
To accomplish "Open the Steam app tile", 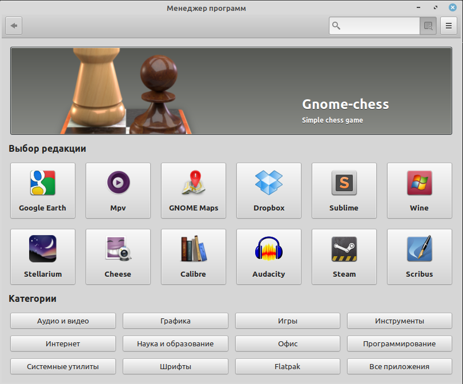I will coord(344,257).
